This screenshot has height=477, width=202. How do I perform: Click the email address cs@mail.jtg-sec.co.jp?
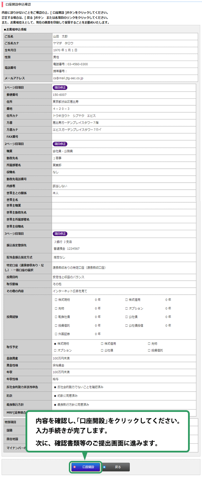click(x=68, y=78)
